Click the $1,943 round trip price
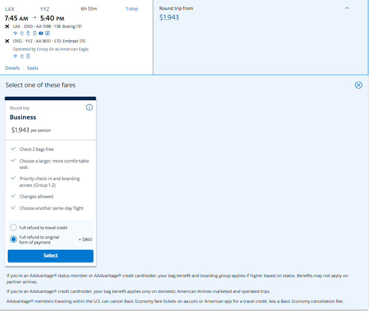This screenshot has width=369, height=313. (169, 18)
